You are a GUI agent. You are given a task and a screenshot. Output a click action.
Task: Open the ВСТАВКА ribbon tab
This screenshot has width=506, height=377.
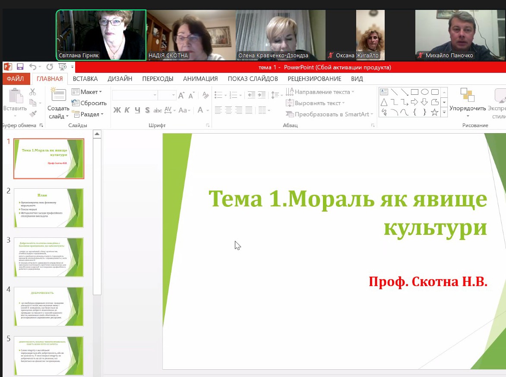(85, 79)
